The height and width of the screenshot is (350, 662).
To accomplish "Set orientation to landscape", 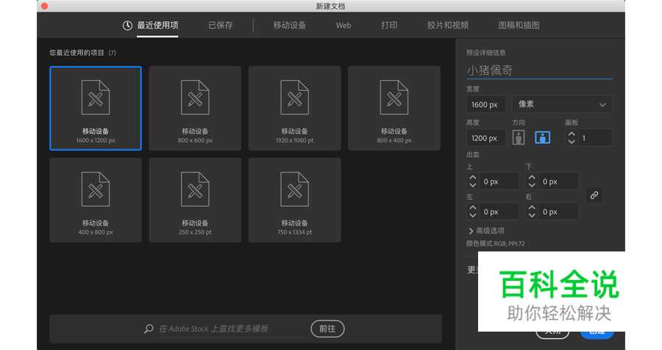I will (x=542, y=137).
